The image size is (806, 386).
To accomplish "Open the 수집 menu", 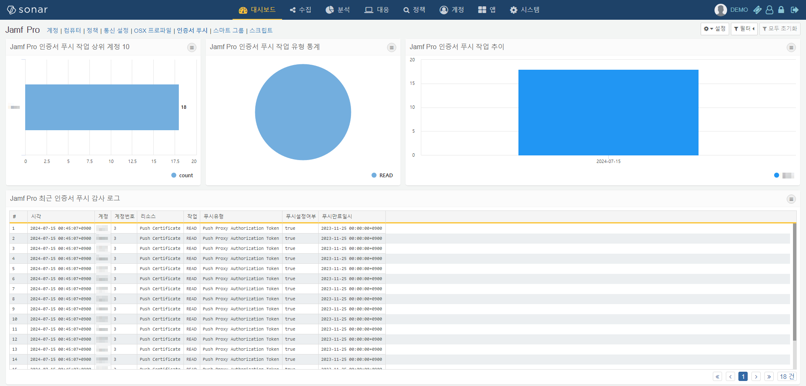I will point(301,10).
